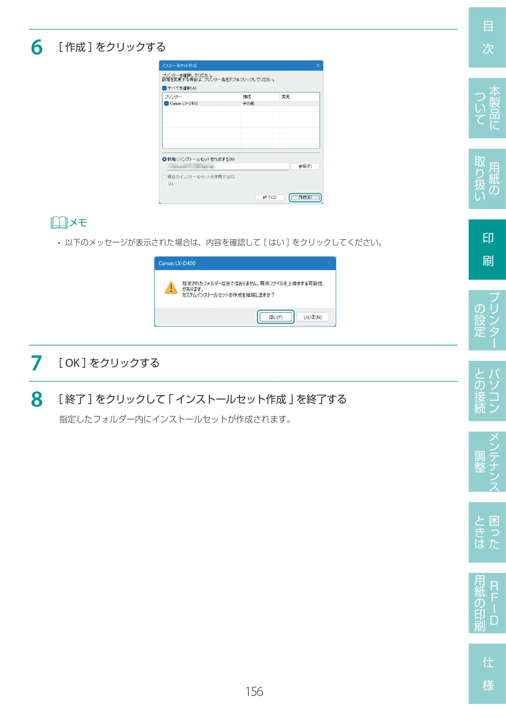Click the その他 connection cell
The height and width of the screenshot is (717, 506).
248,103
